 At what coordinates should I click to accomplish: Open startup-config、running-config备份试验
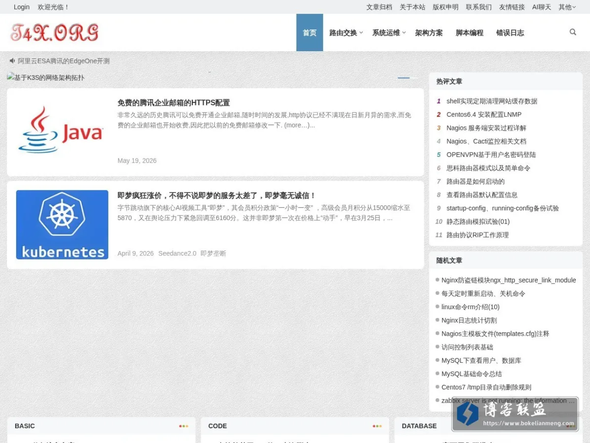[x=502, y=208]
